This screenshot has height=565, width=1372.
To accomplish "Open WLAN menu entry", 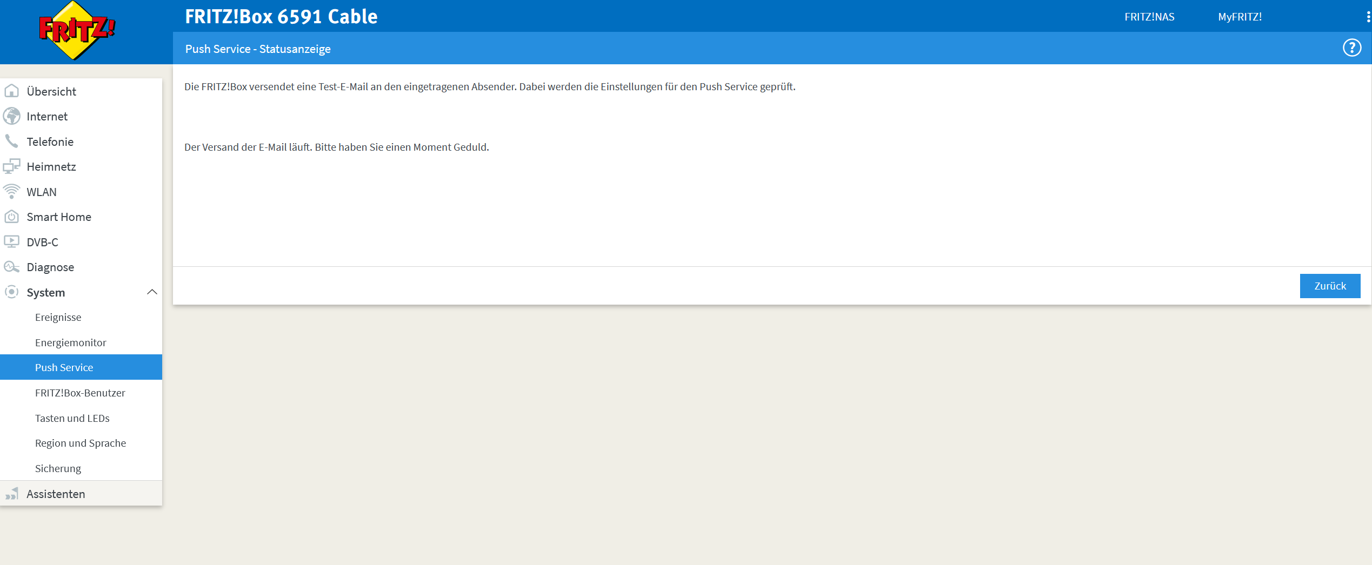I will click(x=81, y=192).
